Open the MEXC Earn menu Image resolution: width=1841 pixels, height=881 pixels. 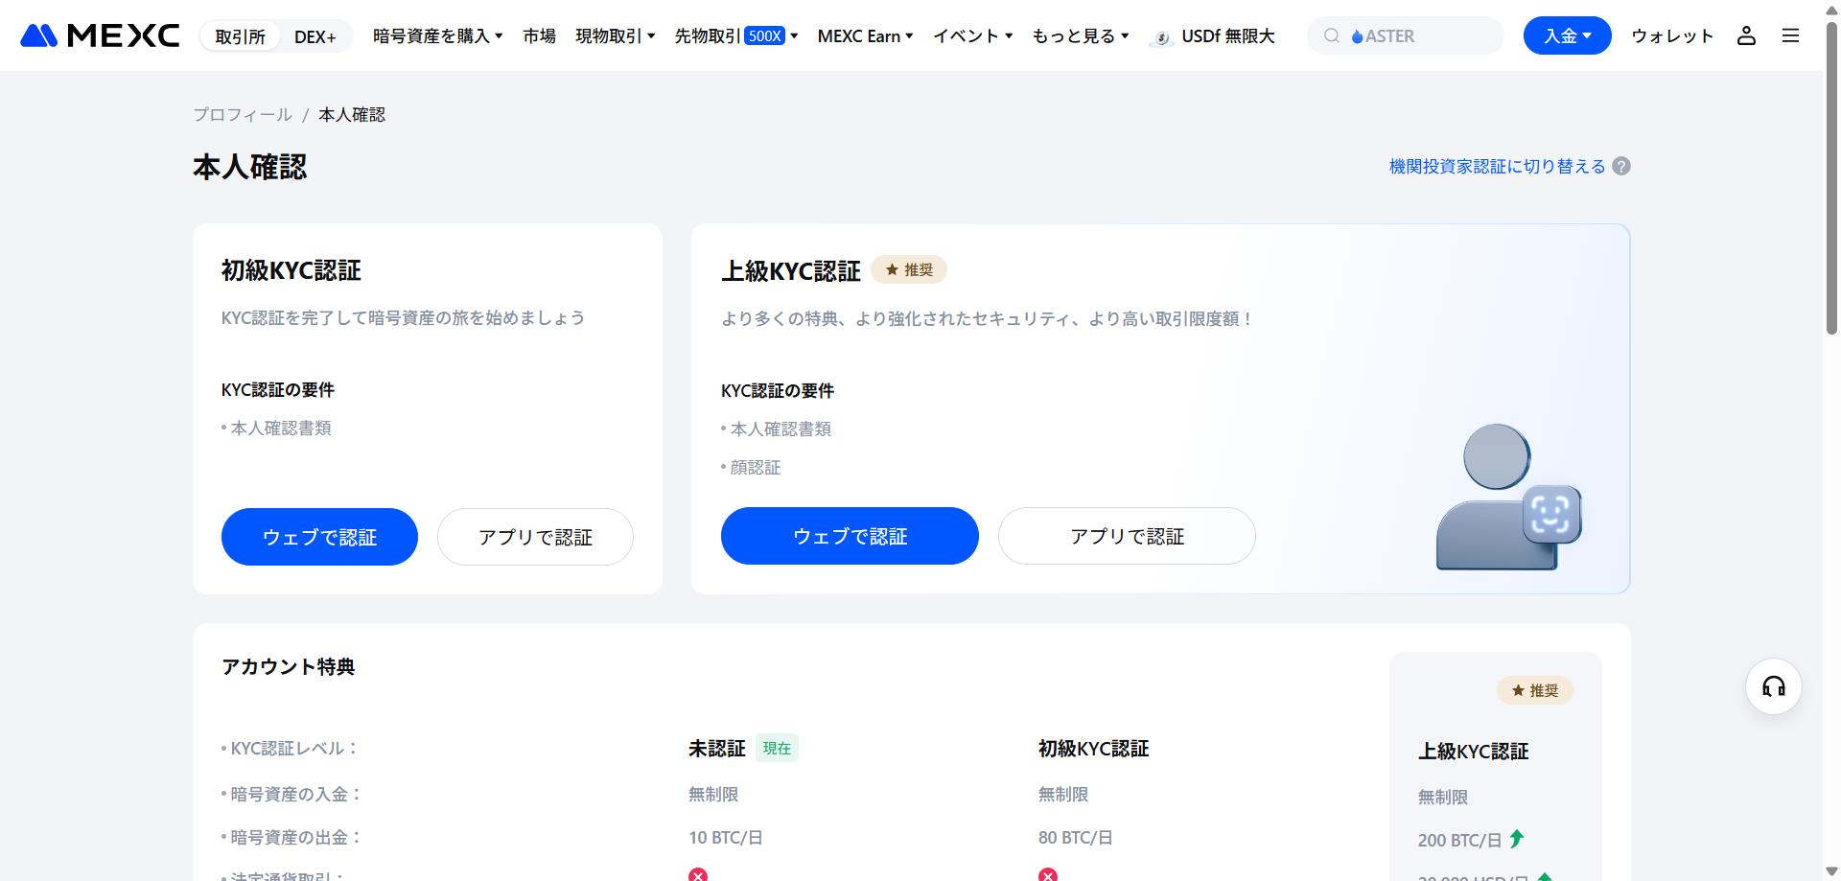click(x=864, y=35)
